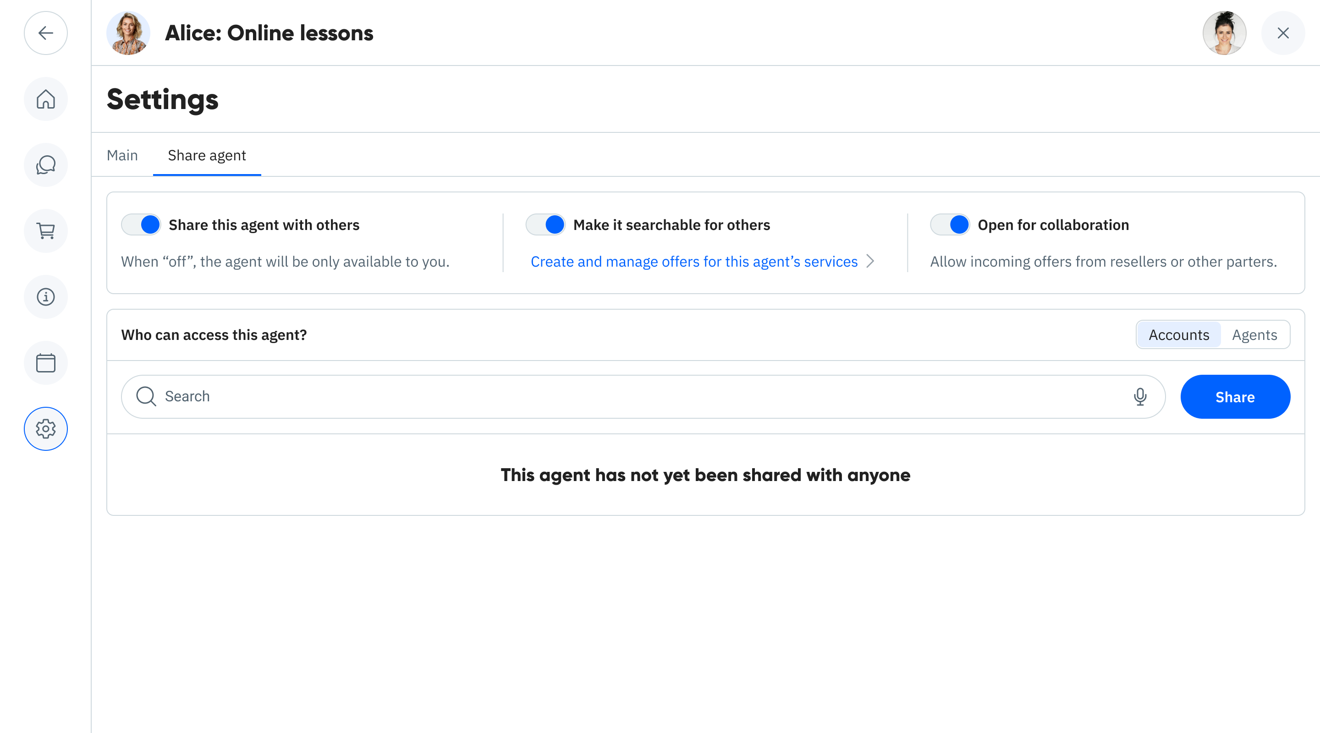Viewport: 1320px width, 733px height.
Task: Open the chat messages sidebar icon
Action: coord(46,165)
